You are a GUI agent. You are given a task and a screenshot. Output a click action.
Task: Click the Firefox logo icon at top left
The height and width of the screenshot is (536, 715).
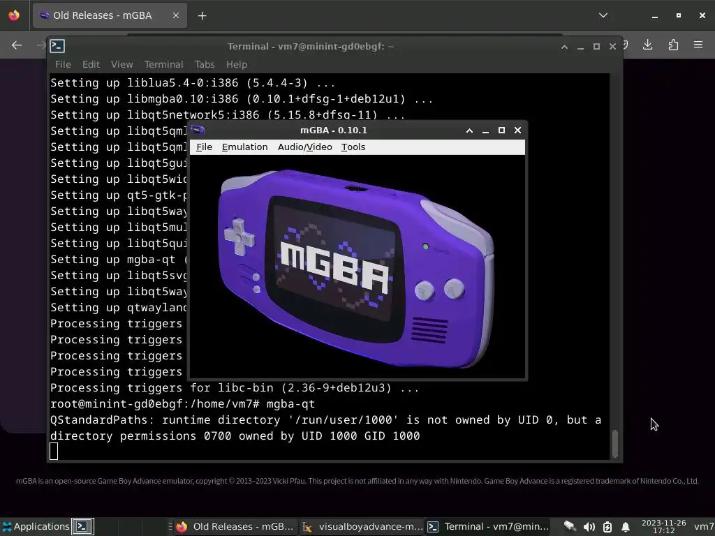pyautogui.click(x=14, y=15)
